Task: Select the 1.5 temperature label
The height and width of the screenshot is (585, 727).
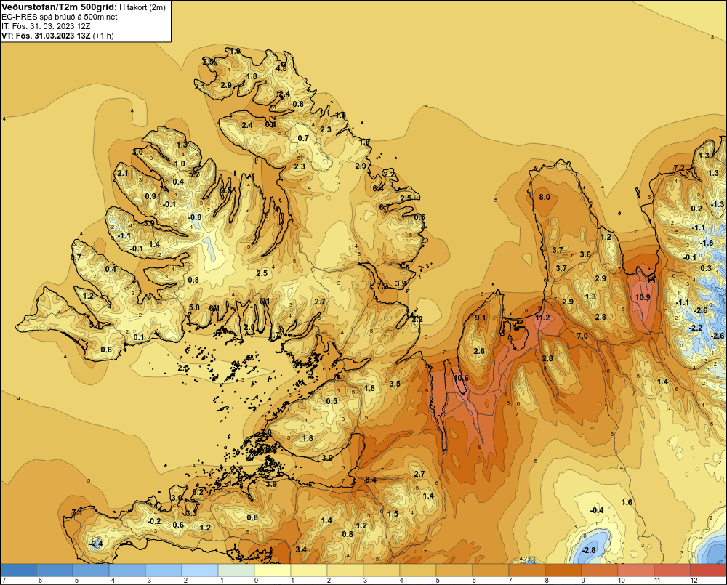Action: [393, 514]
